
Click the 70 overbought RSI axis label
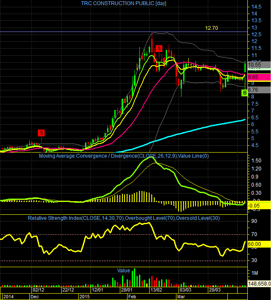254,234
